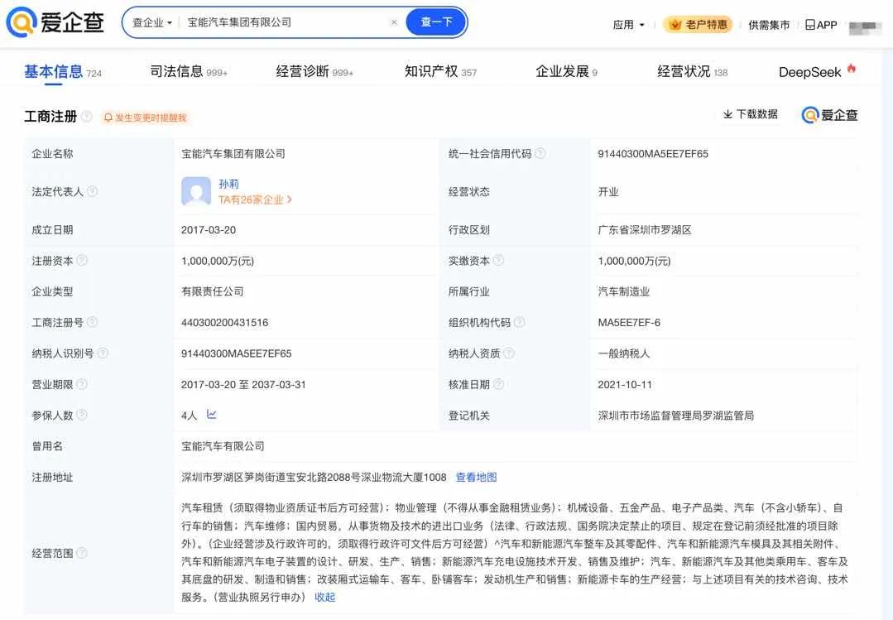Open legal representative 孙莉 link
The width and height of the screenshot is (893, 620).
point(229,184)
